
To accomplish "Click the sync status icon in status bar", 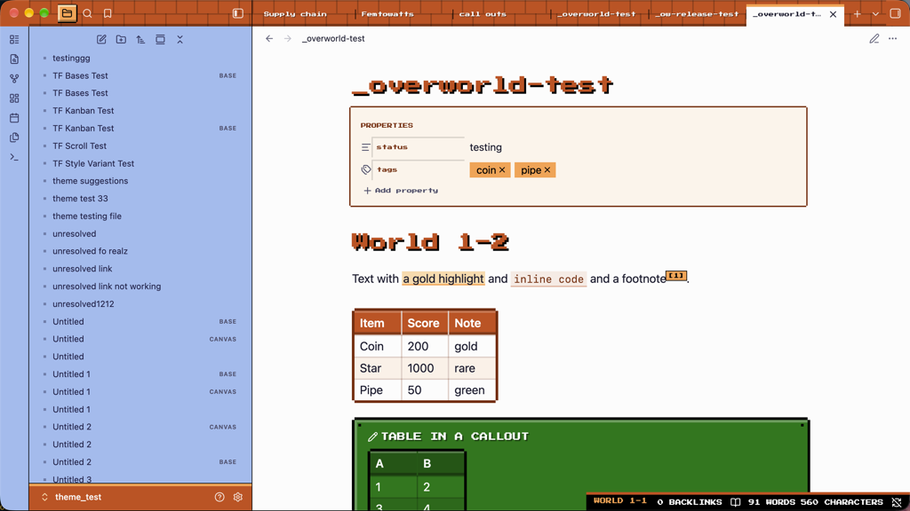I will tap(897, 502).
